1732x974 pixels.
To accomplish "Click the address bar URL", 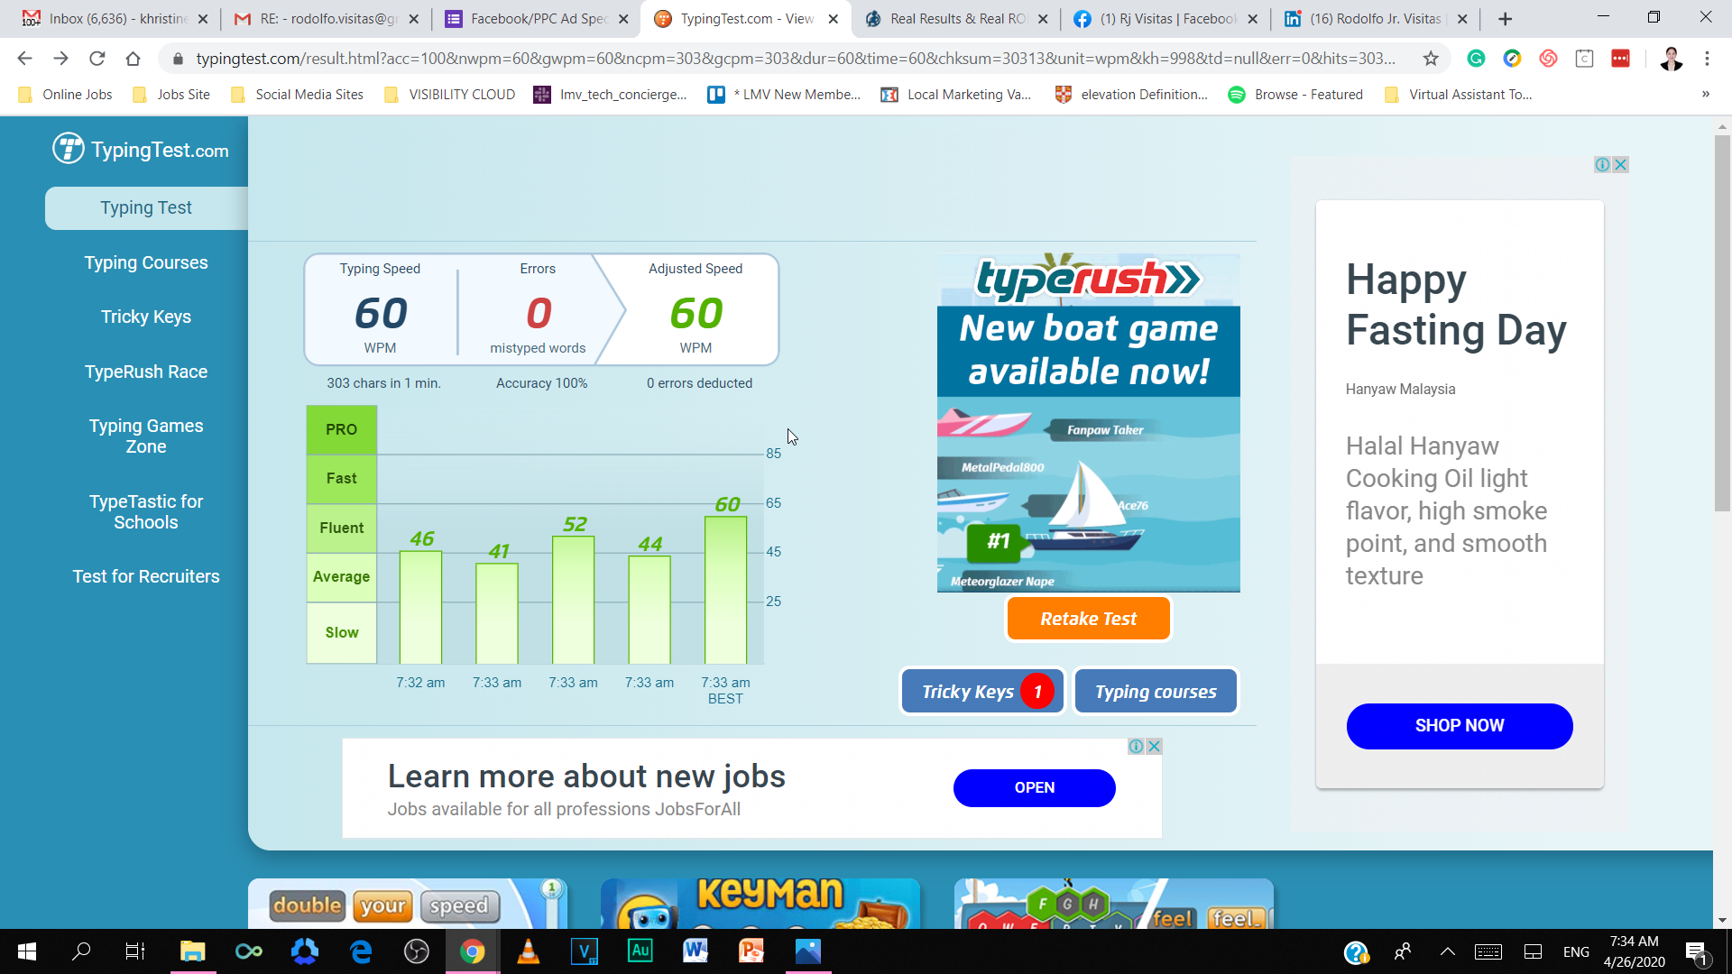I will pos(795,59).
